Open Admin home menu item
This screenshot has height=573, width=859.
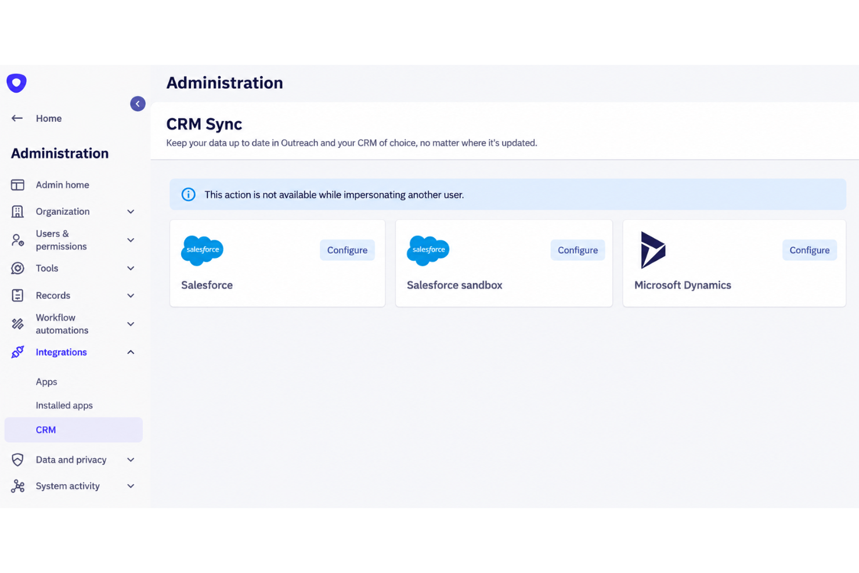click(x=62, y=185)
